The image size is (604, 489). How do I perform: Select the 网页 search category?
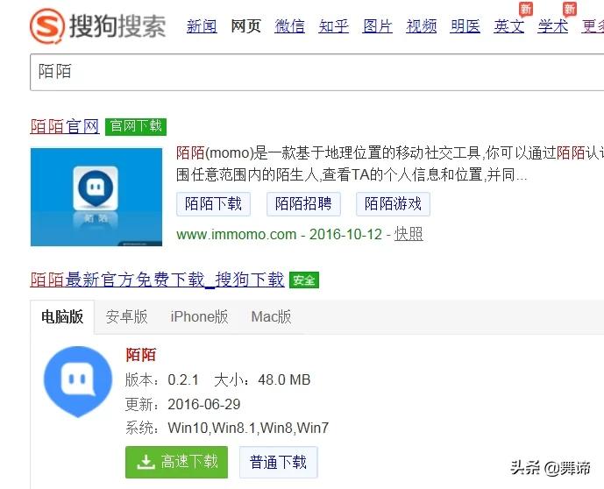click(245, 26)
